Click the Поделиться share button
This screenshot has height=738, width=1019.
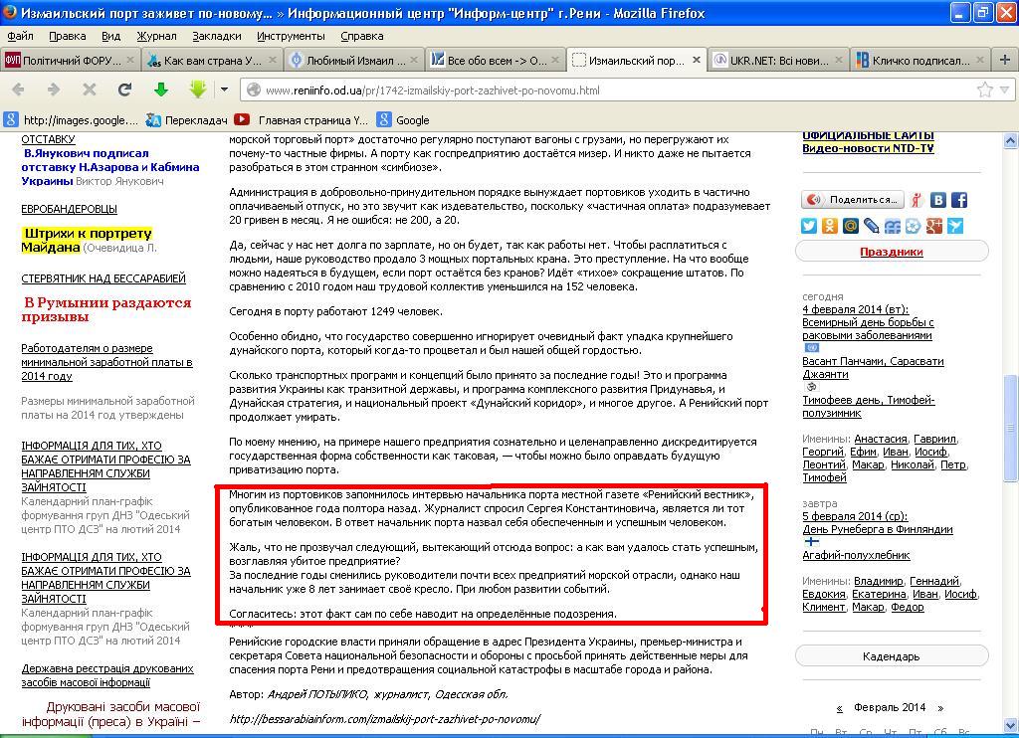tap(853, 200)
